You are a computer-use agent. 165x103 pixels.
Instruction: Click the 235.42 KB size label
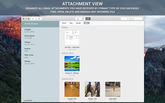[72, 50]
